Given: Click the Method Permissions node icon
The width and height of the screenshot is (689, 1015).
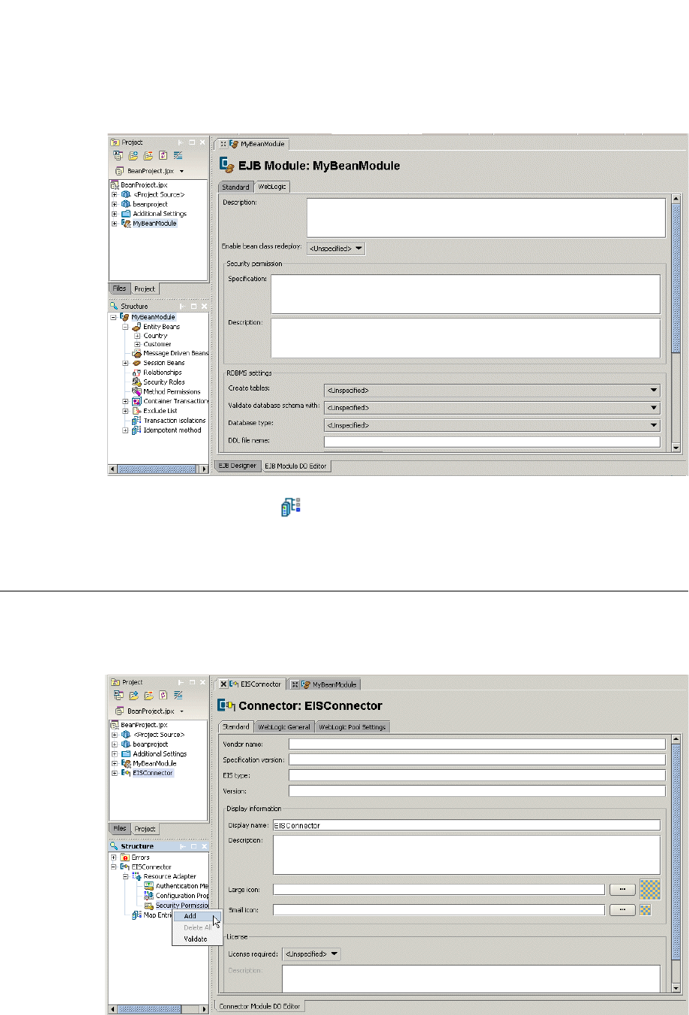Looking at the screenshot, I should 136,391.
